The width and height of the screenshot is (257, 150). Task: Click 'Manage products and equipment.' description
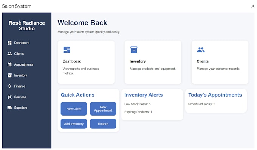point(153,69)
